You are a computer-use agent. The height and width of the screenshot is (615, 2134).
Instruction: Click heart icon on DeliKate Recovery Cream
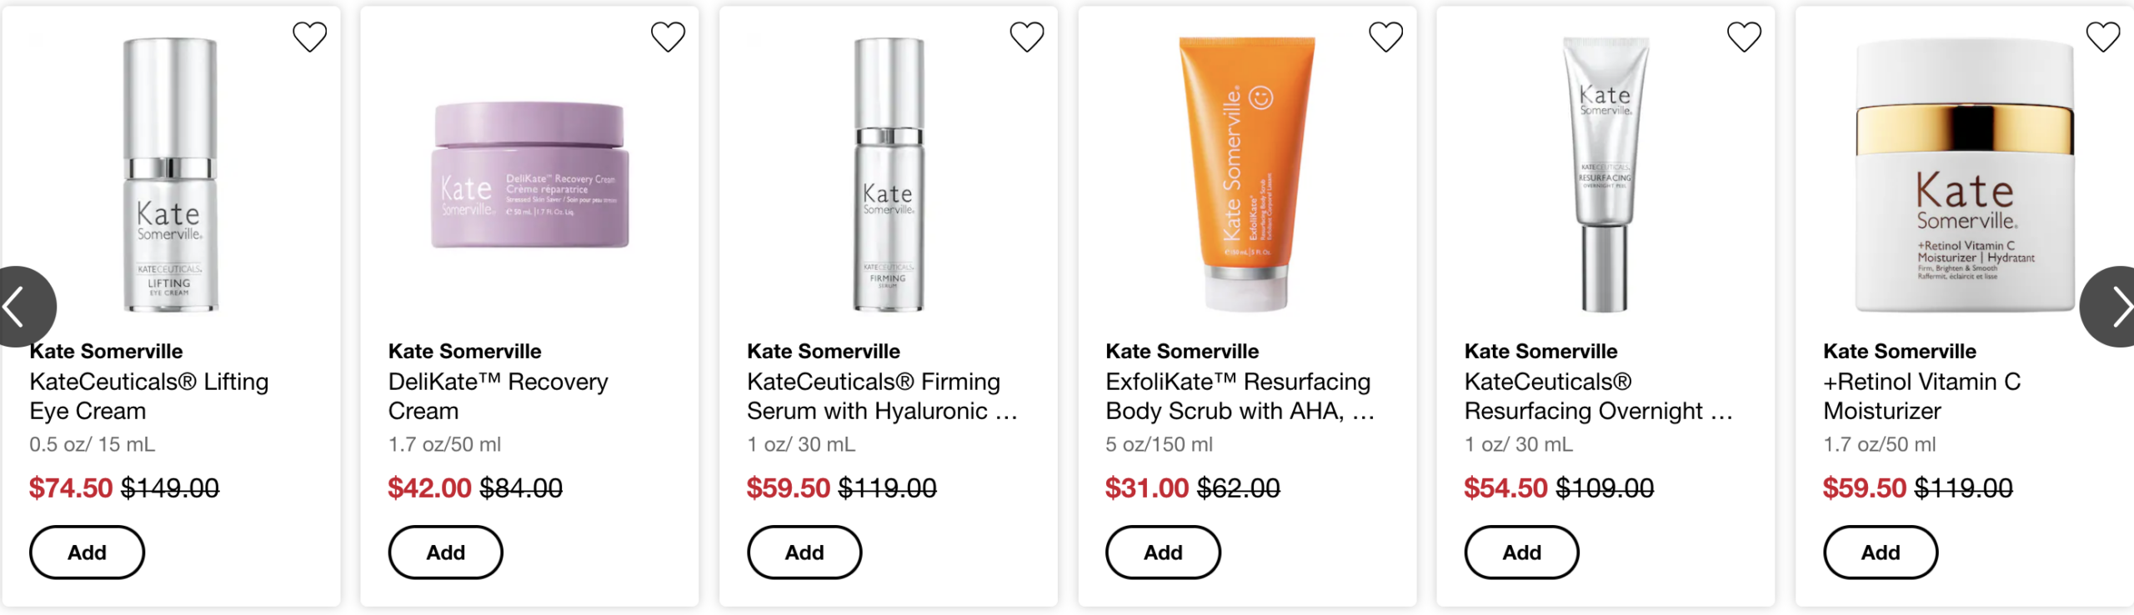click(668, 37)
